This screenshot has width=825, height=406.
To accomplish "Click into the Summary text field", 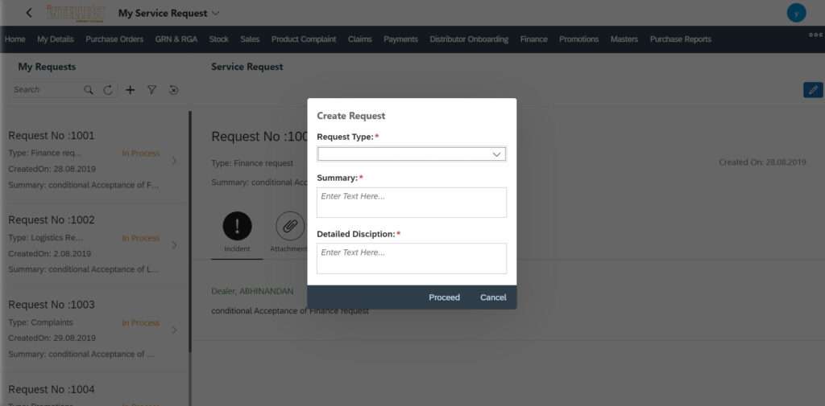I will pos(412,203).
